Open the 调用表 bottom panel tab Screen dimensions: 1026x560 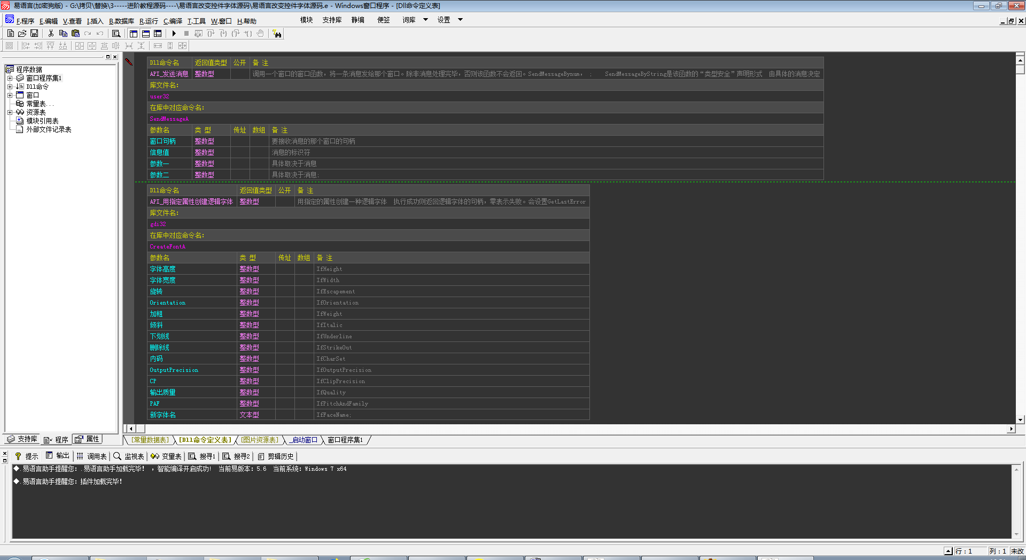point(92,456)
